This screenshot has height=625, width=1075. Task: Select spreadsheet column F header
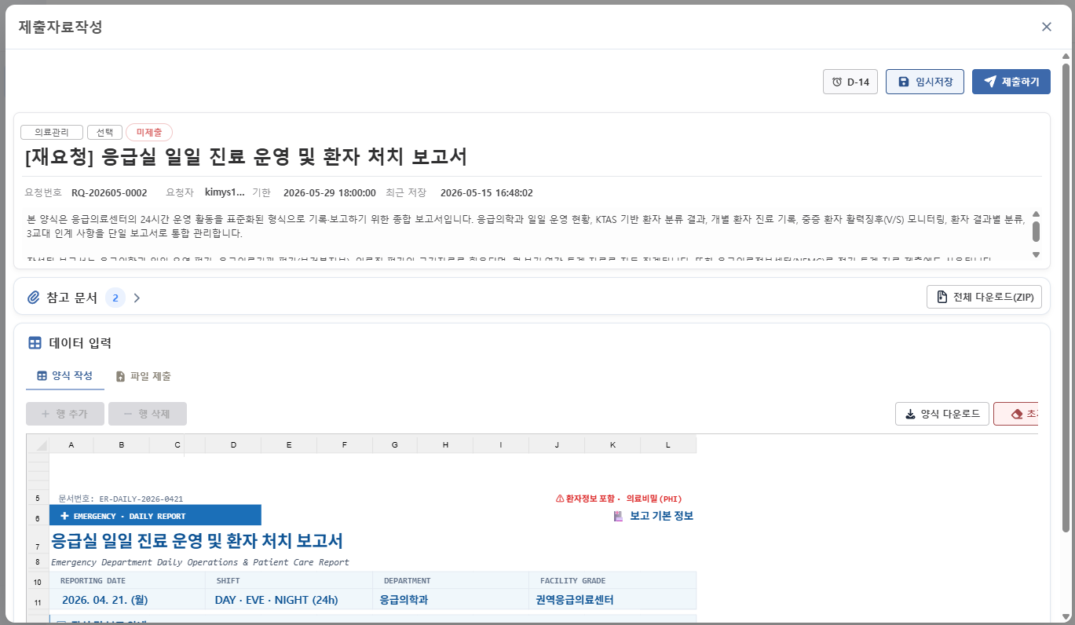[345, 445]
